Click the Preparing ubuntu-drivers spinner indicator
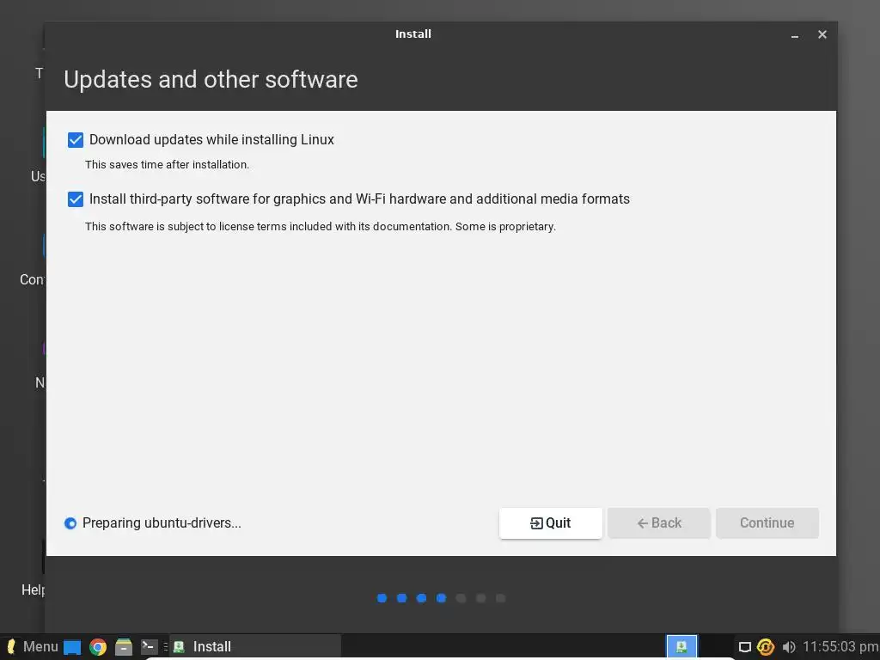The height and width of the screenshot is (660, 880). point(70,523)
